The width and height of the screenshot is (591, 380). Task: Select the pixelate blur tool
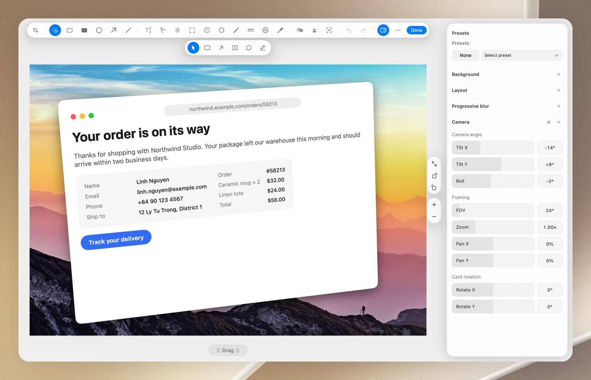coord(177,30)
